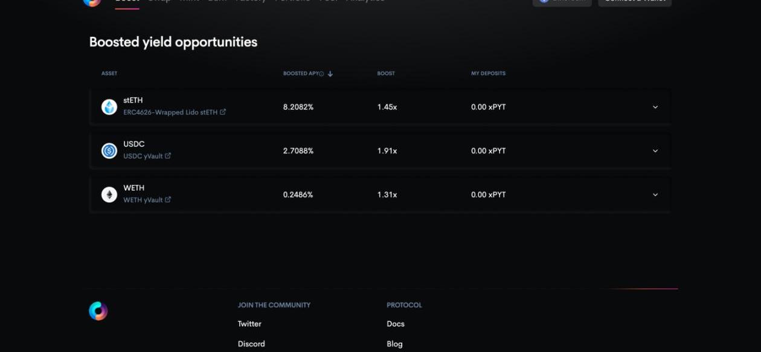
Task: Click the info icon next to Boosted APY
Action: [321, 74]
